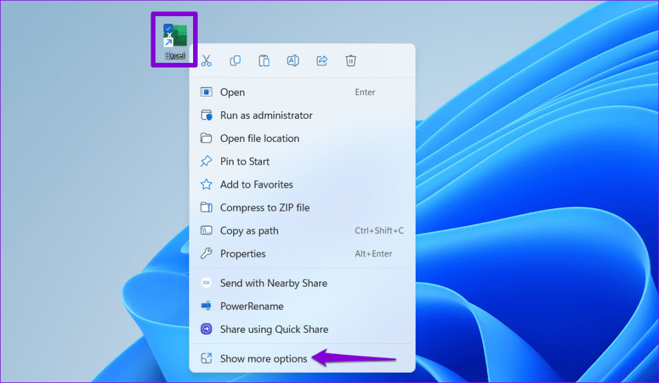Choose Open from the context menu
This screenshot has width=659, height=383.
[302, 93]
